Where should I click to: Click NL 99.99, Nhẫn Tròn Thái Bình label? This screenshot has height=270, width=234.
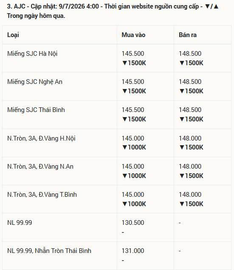[49, 251]
